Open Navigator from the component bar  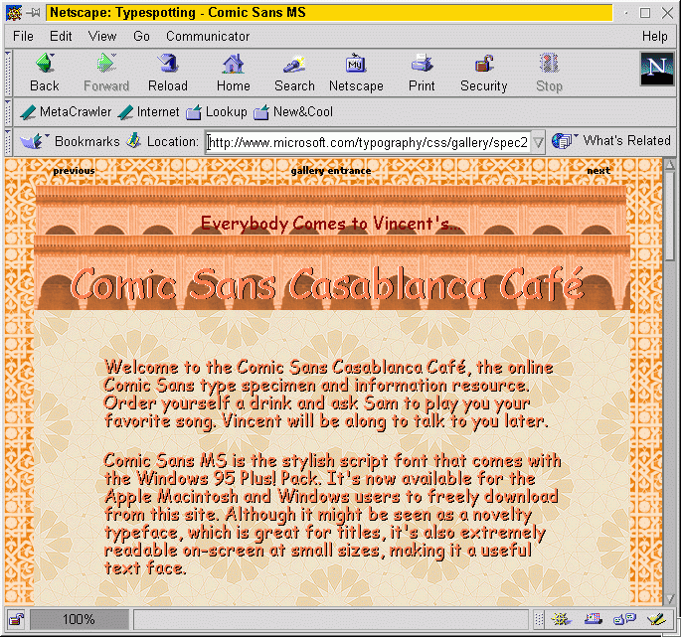(562, 619)
